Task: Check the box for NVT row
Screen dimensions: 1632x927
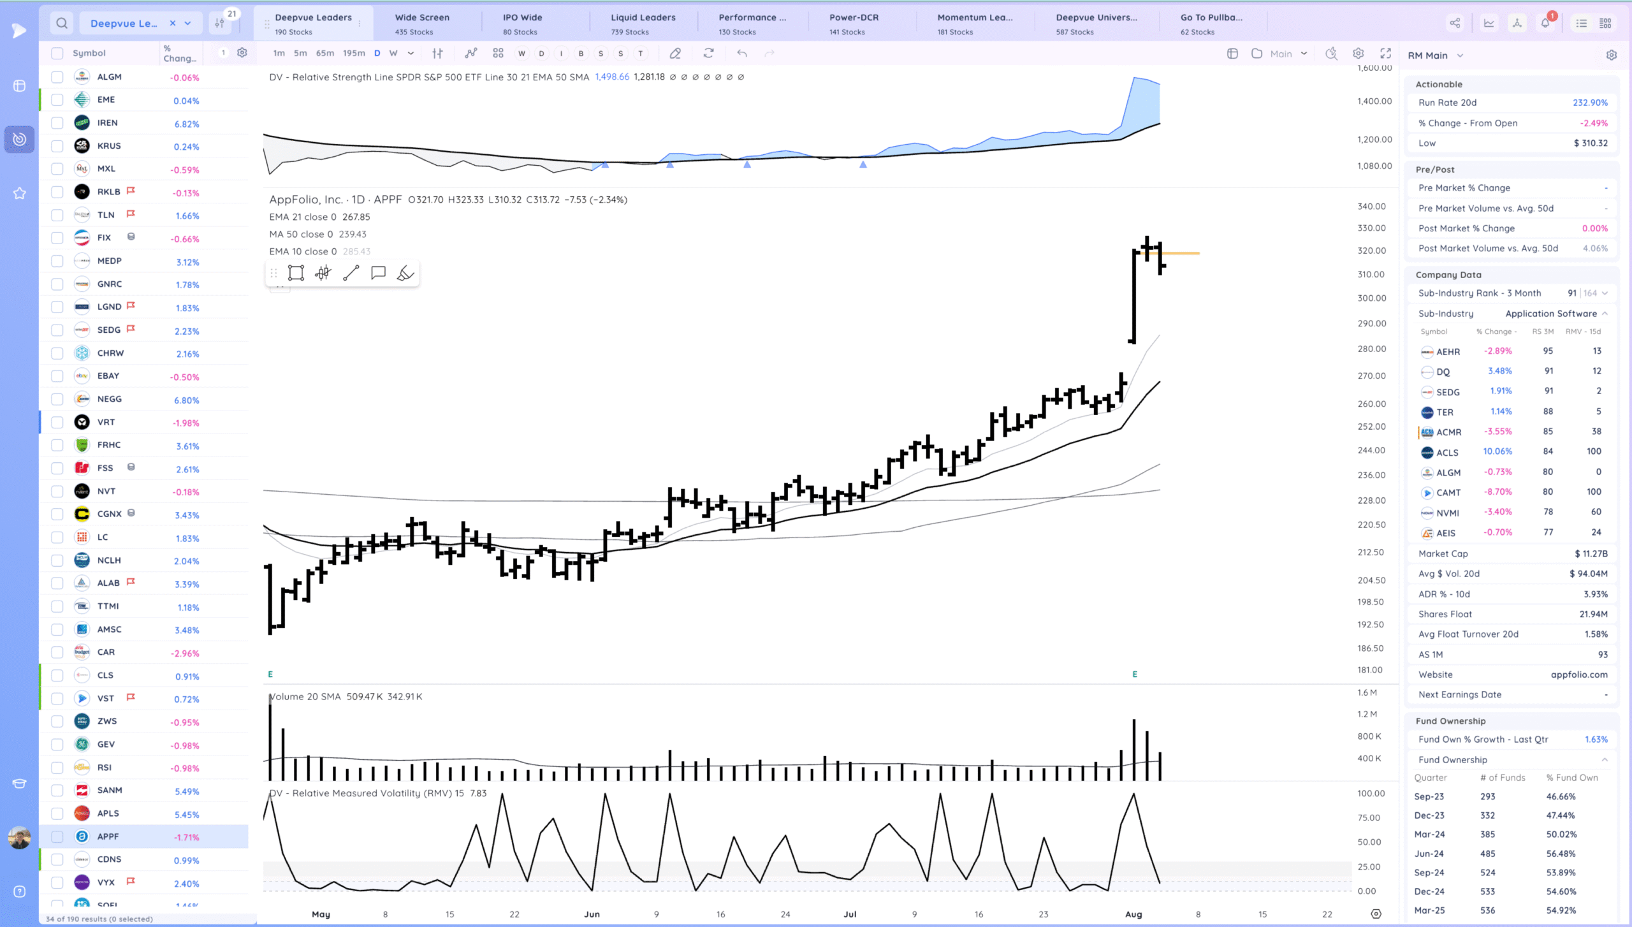Action: pyautogui.click(x=57, y=491)
